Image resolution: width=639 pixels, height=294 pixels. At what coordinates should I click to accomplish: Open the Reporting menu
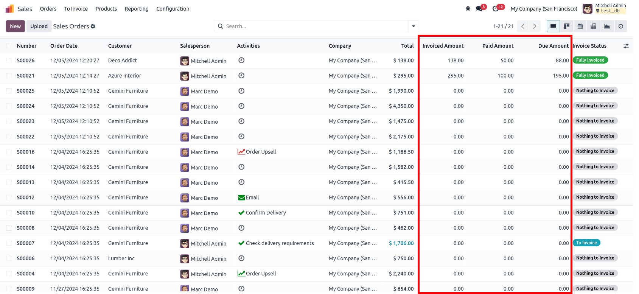(137, 9)
